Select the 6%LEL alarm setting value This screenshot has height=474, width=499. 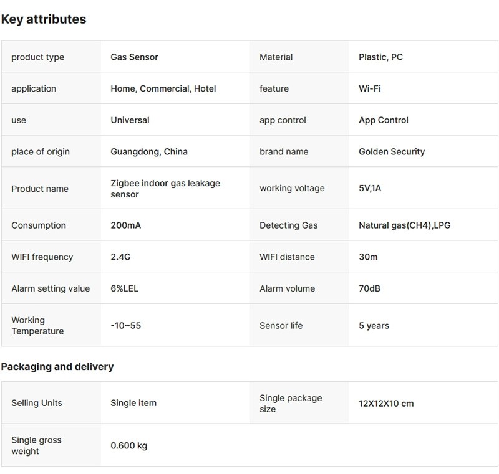point(125,289)
